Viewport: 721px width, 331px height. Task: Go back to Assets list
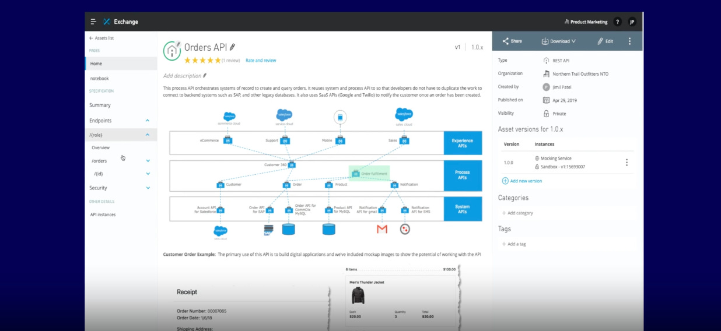pyautogui.click(x=101, y=38)
